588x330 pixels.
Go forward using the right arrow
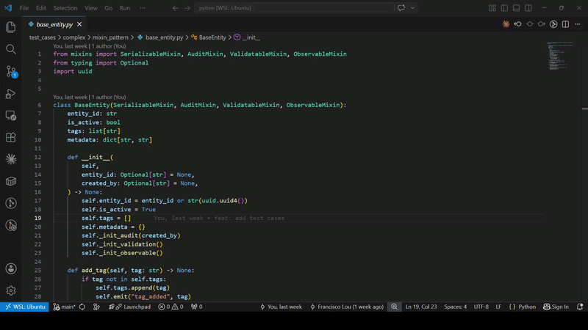(187, 8)
